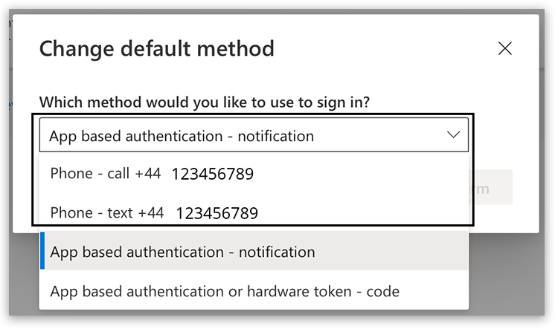
Task: Open the sign-in method combo box
Action: pyautogui.click(x=253, y=136)
